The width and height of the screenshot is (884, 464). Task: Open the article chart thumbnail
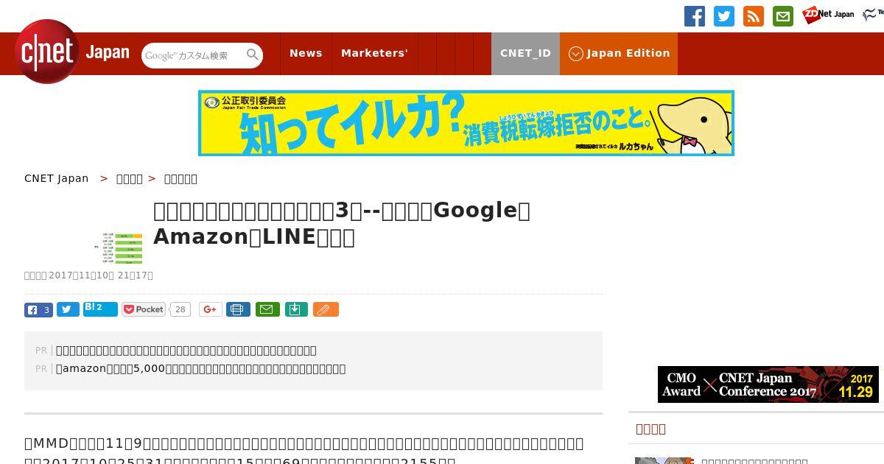119,247
